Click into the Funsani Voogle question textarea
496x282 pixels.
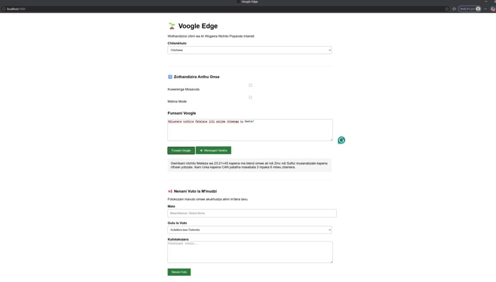pyautogui.click(x=250, y=130)
